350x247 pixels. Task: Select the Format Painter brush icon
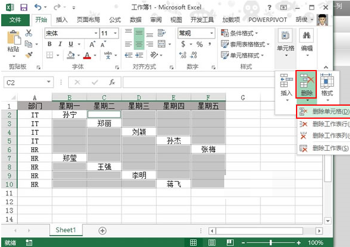[29, 55]
